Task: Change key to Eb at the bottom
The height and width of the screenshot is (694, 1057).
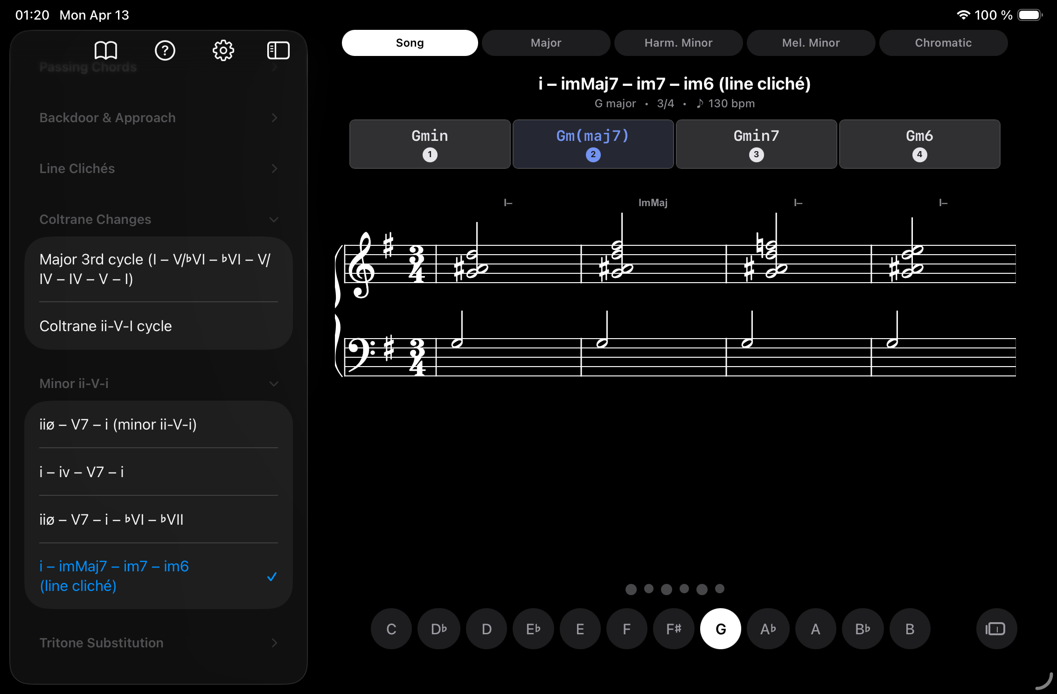Action: coord(533,629)
